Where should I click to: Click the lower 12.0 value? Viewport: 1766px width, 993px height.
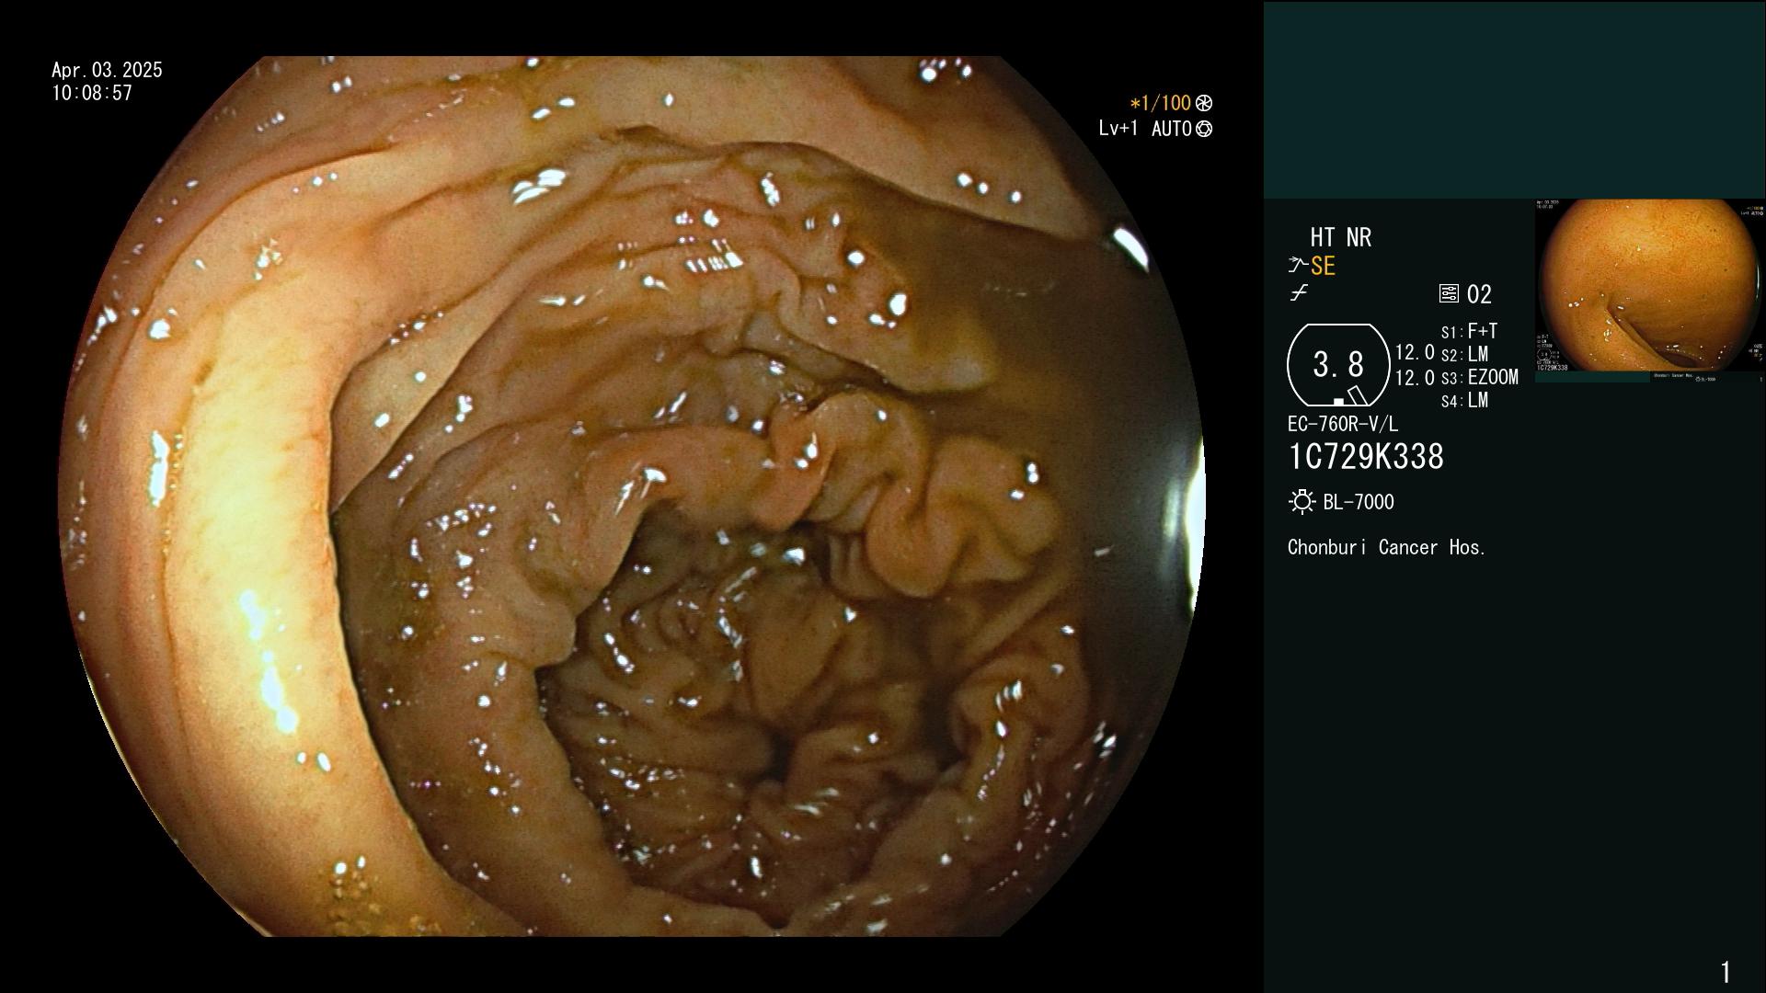(x=1415, y=377)
